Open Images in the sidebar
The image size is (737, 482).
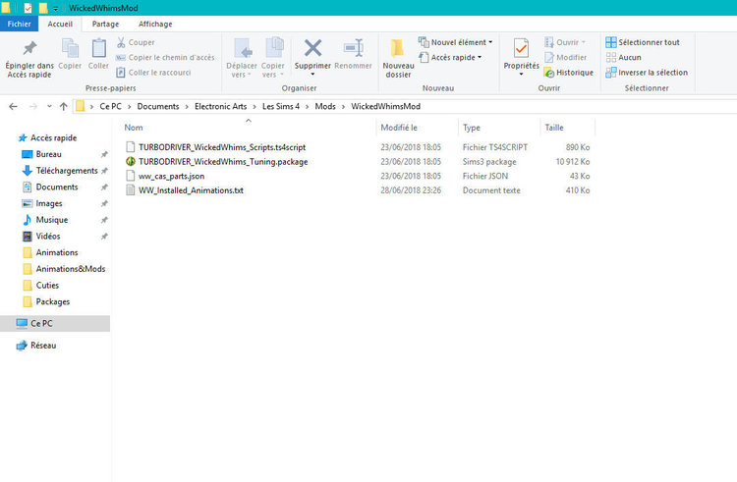[x=49, y=203]
